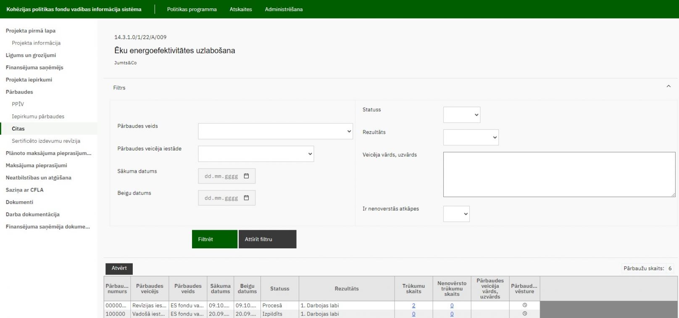Open the Ir novērstās atkāpes dropdown
Screen dimensions: 679x318
[456, 214]
